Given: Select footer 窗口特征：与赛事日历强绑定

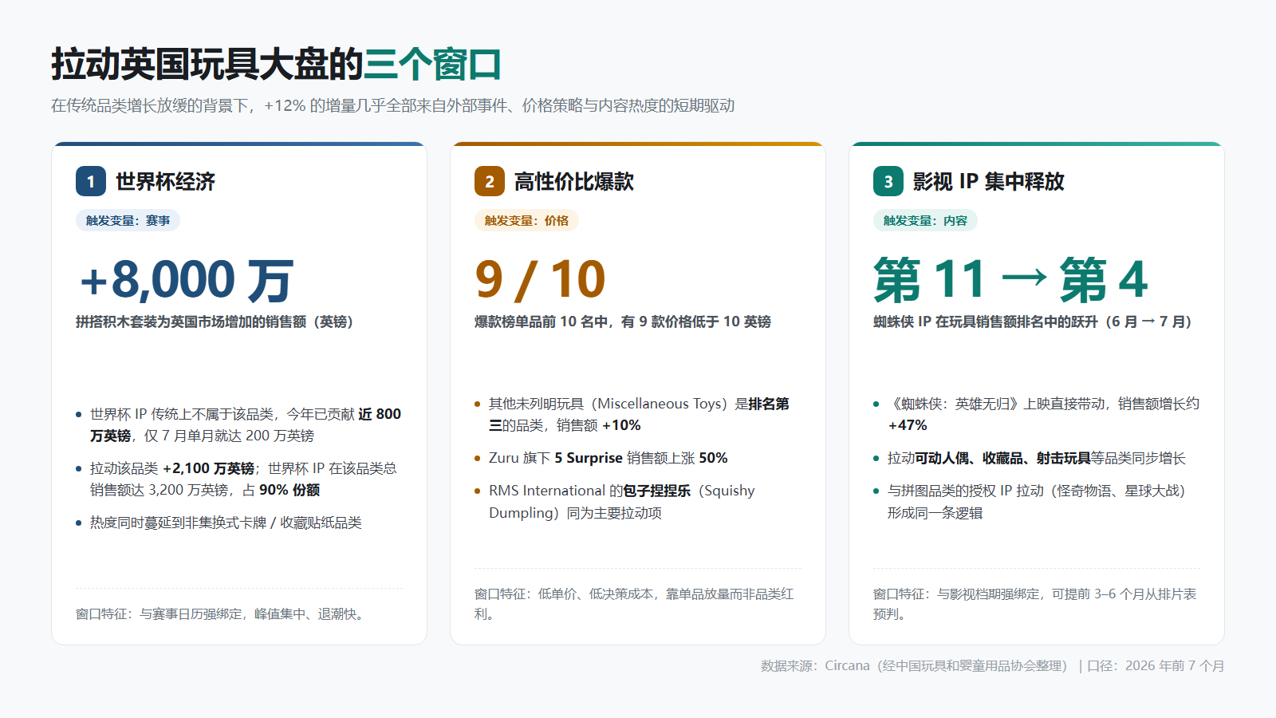Looking at the screenshot, I should [x=223, y=613].
